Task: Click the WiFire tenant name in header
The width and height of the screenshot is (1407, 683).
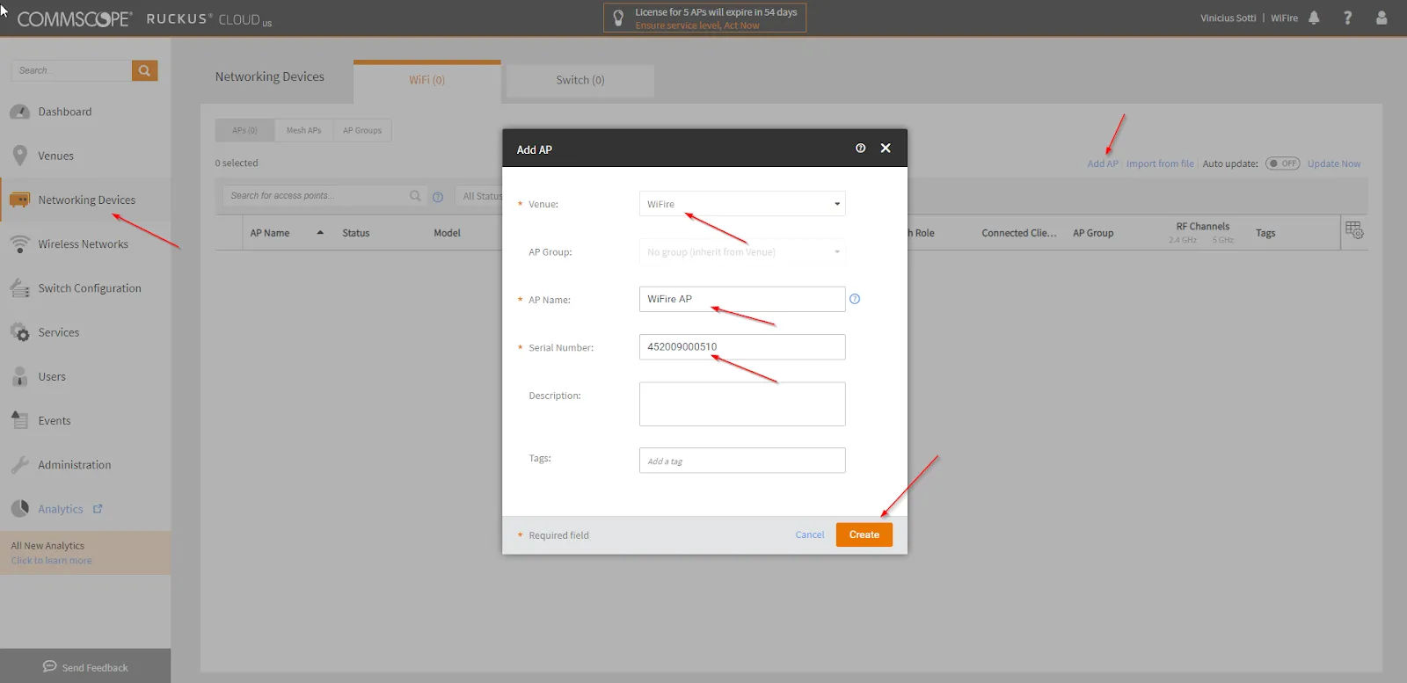Action: pos(1284,18)
